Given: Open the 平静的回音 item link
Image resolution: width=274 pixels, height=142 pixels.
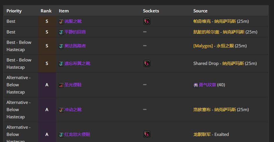Looking at the screenshot, I should 75,32.
